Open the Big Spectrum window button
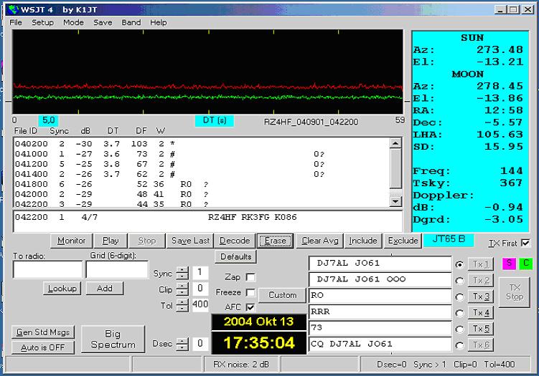This screenshot has height=376, width=539. pos(113,339)
